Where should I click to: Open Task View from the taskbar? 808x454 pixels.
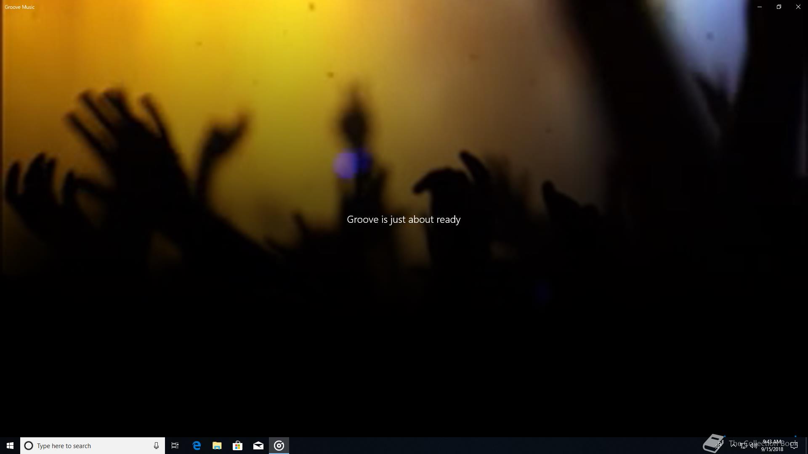pos(175,446)
